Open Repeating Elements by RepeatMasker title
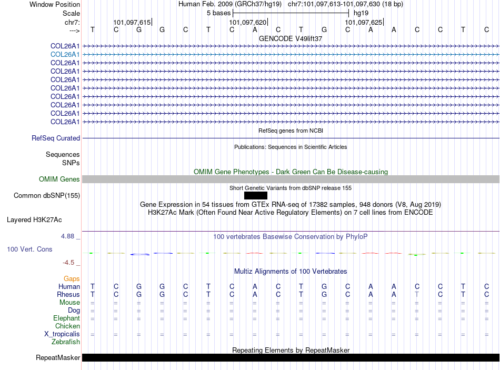Screen dimensions: 500x370 [291, 350]
